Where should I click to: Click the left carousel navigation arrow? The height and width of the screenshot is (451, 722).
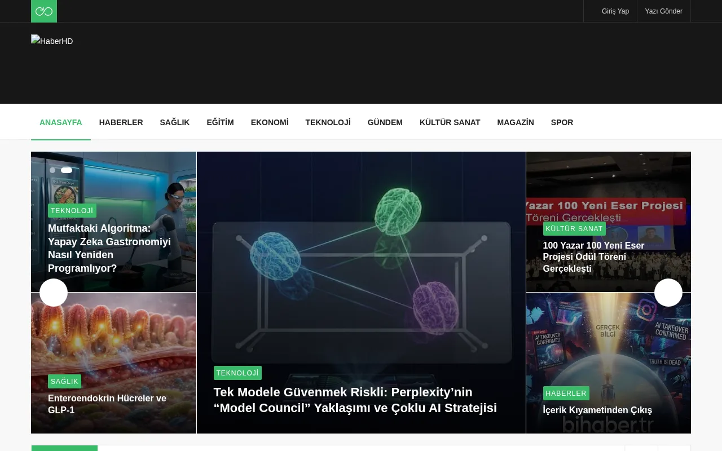coord(53,293)
